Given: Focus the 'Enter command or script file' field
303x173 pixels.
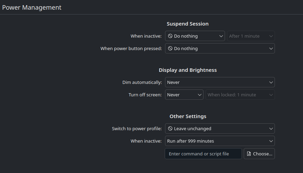Looking at the screenshot, I should [x=203, y=154].
